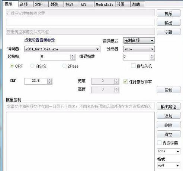Click the batch file list box
The height and width of the screenshot is (171, 183).
pos(80,142)
